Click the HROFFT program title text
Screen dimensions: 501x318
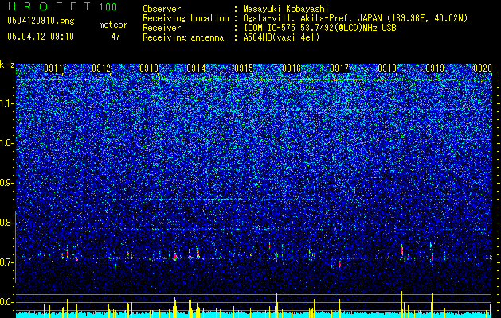click(x=49, y=6)
